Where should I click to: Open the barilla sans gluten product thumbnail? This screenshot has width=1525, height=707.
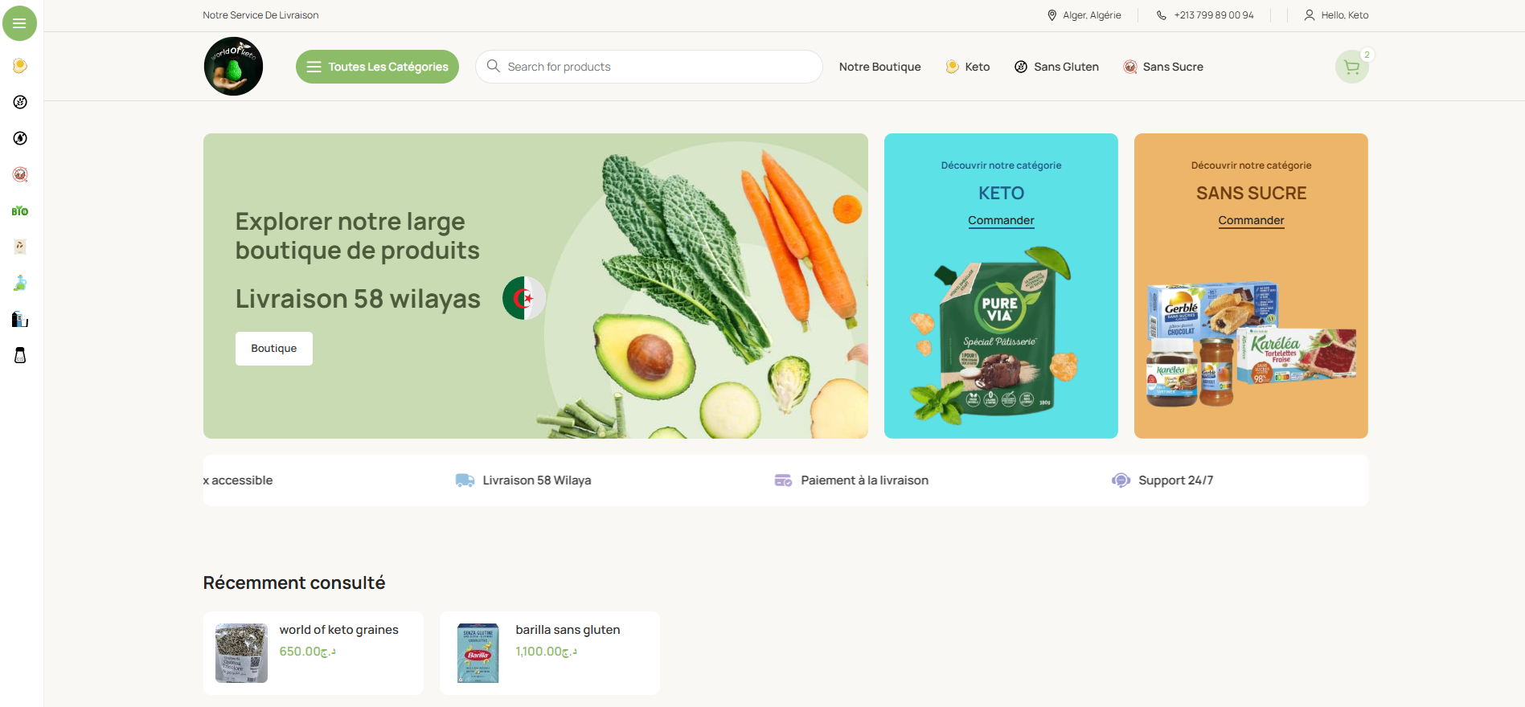click(x=478, y=653)
